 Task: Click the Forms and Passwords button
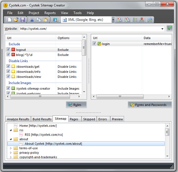click(x=150, y=105)
